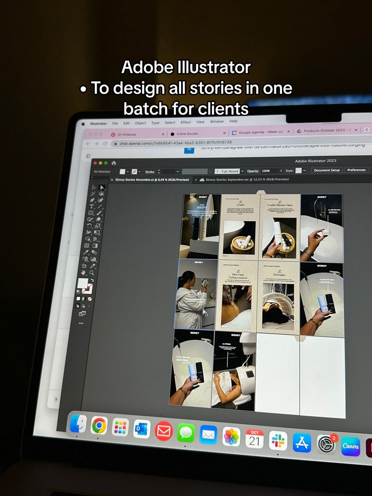Select the Magic Wand tool
Screen dimensions: 372x496
pyautogui.click(x=93, y=194)
